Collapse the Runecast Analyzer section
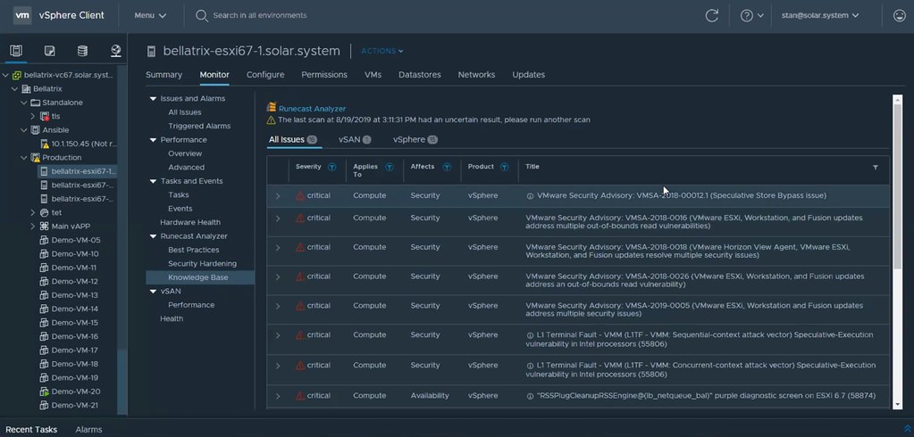 (154, 236)
